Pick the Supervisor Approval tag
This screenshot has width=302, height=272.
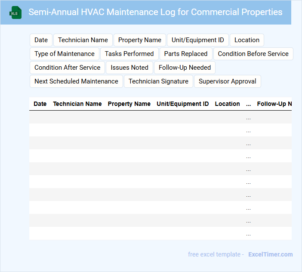227,81
